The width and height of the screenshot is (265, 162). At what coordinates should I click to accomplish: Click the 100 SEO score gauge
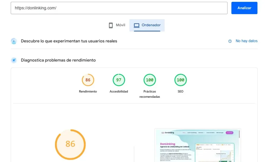(x=180, y=80)
